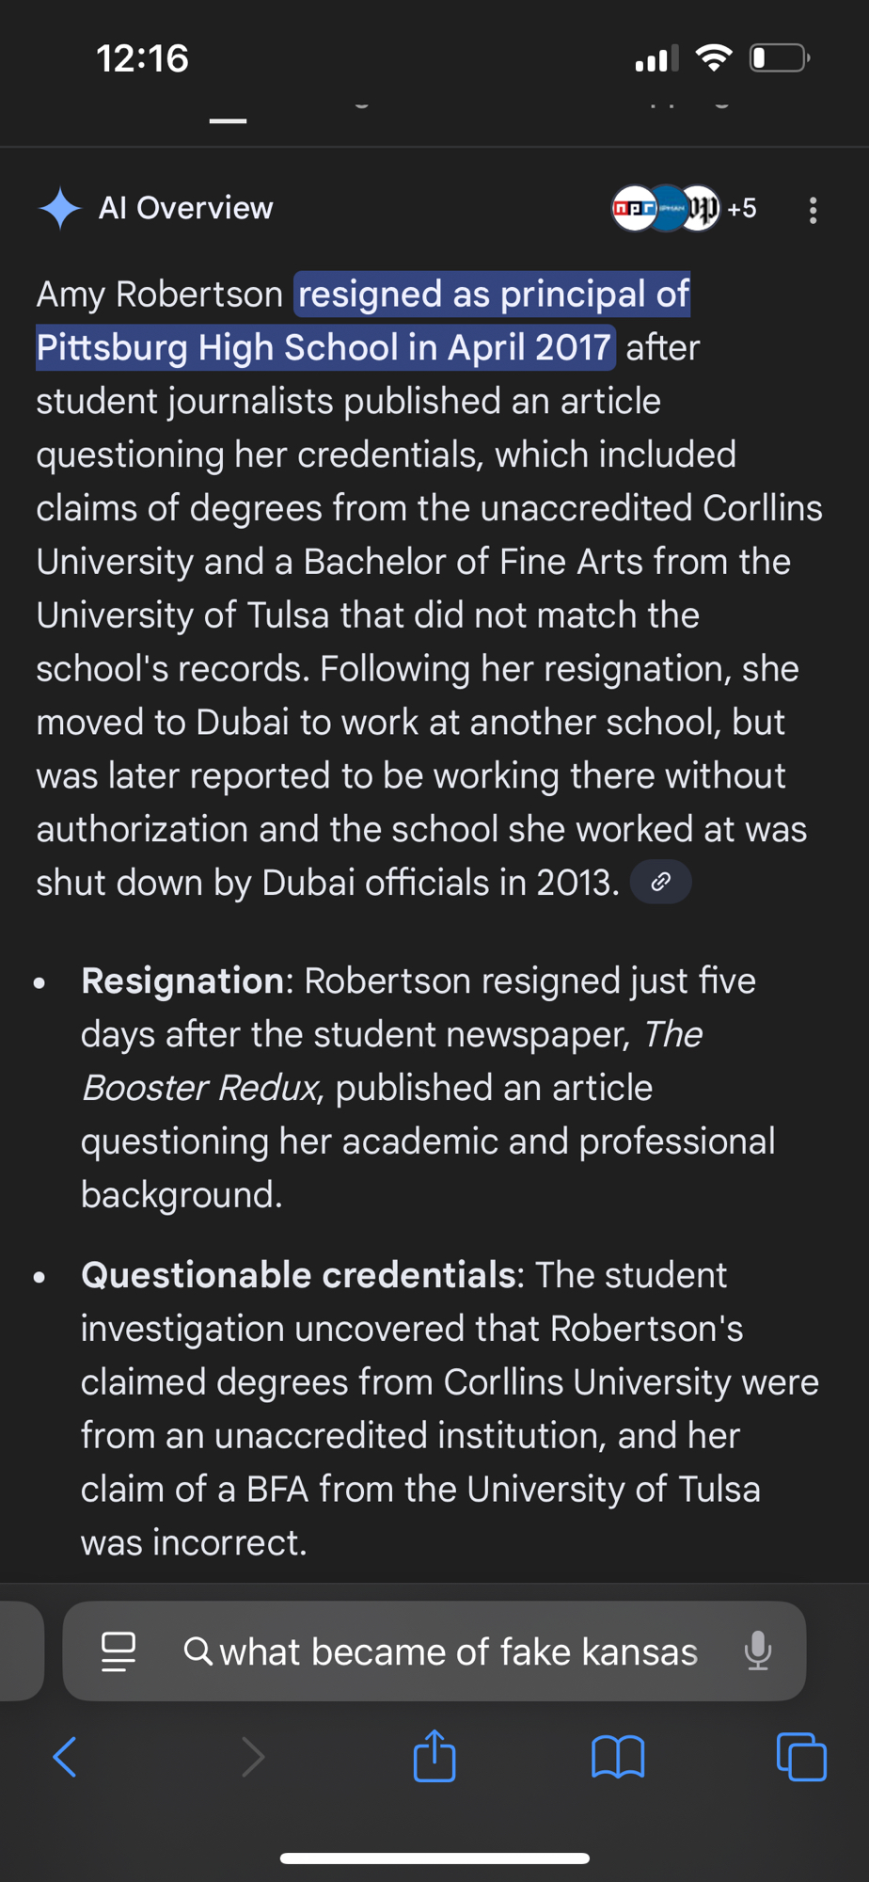Tap the "Resignation" bullet heading
Screen dimensions: 869x1882
[182, 981]
